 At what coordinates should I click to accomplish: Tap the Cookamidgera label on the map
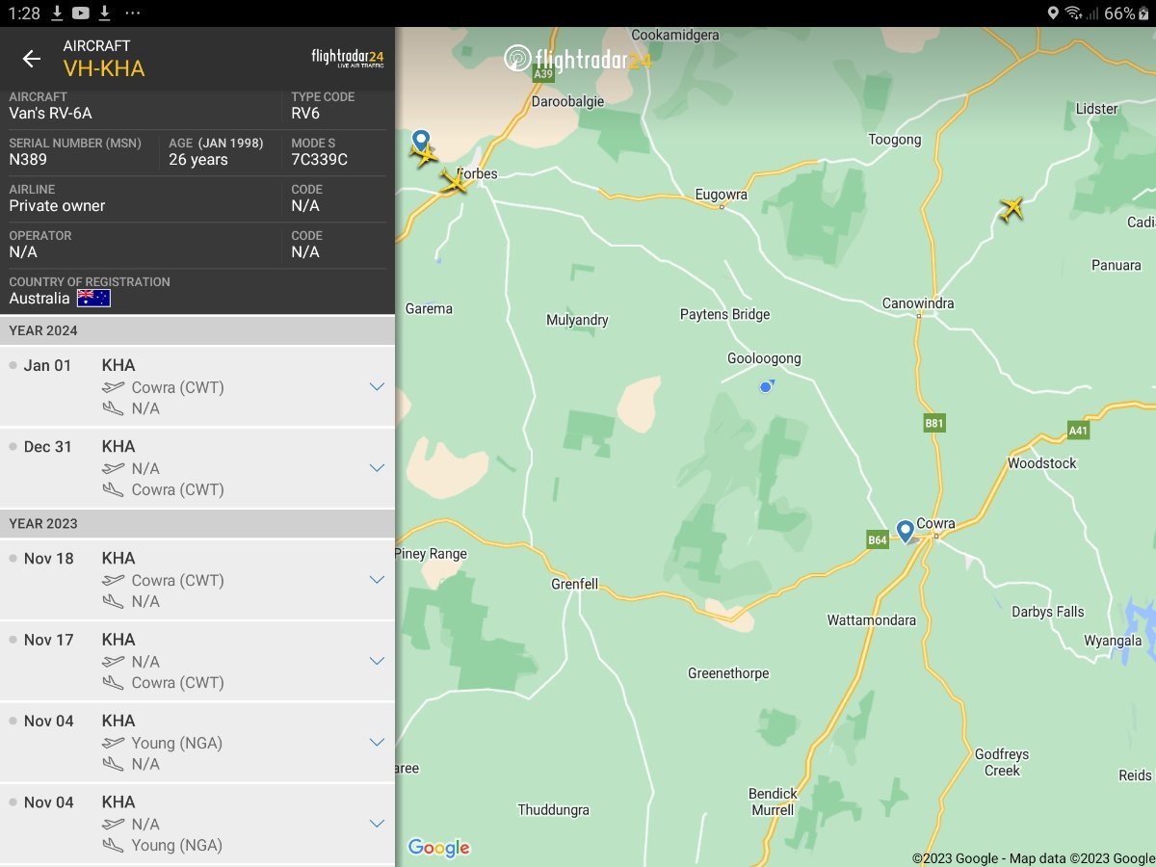click(675, 35)
